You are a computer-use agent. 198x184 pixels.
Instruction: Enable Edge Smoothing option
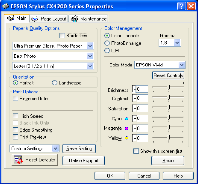tap(16, 130)
